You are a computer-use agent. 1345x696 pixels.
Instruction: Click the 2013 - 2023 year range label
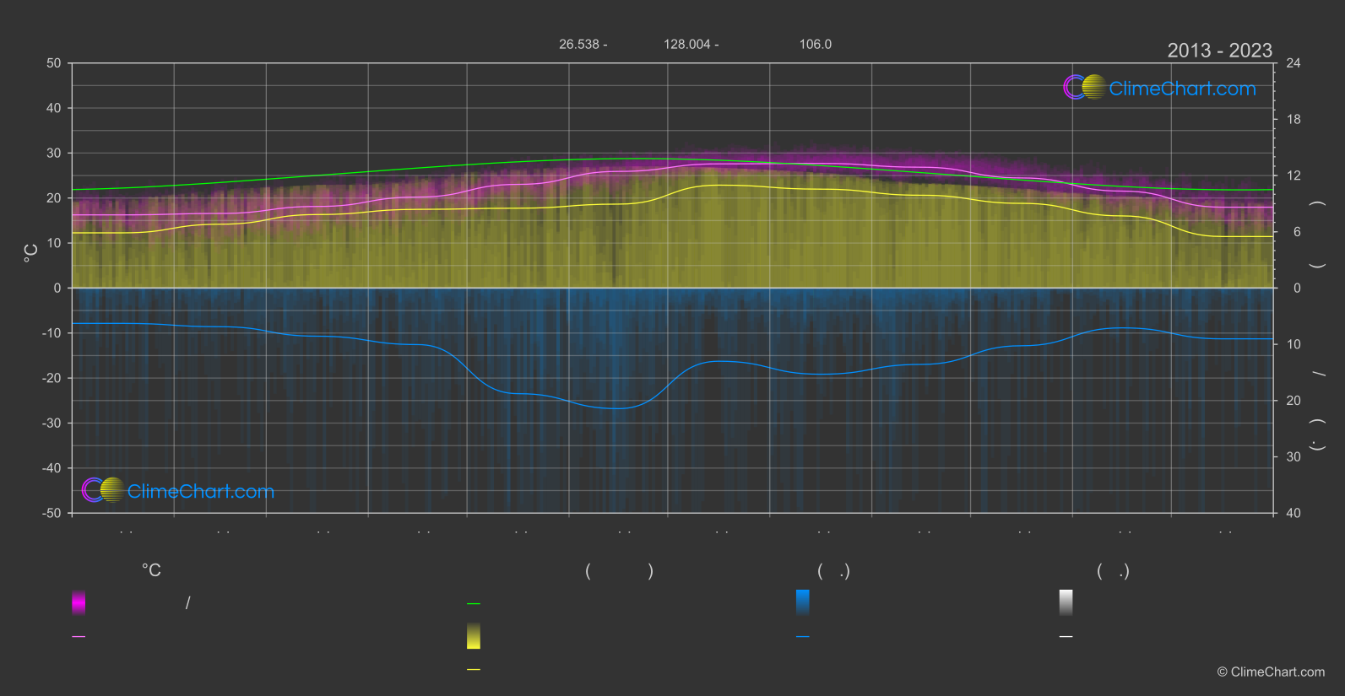(x=1219, y=51)
